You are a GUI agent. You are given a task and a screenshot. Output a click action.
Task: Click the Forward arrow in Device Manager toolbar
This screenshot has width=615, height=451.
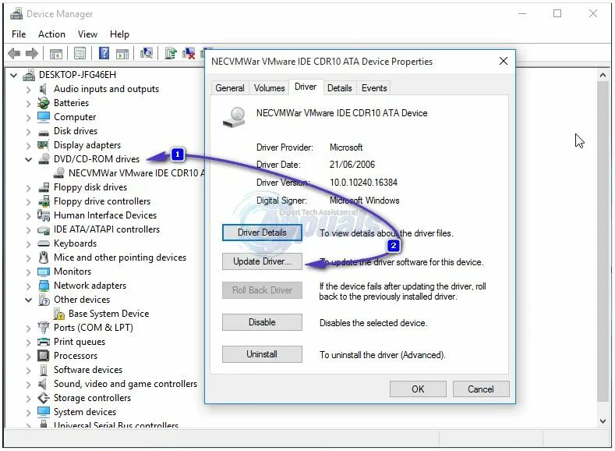click(32, 53)
